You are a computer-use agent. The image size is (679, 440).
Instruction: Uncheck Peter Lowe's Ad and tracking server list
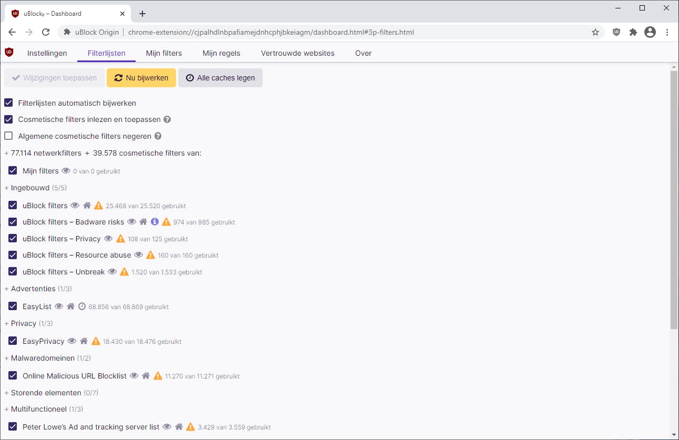click(x=13, y=427)
